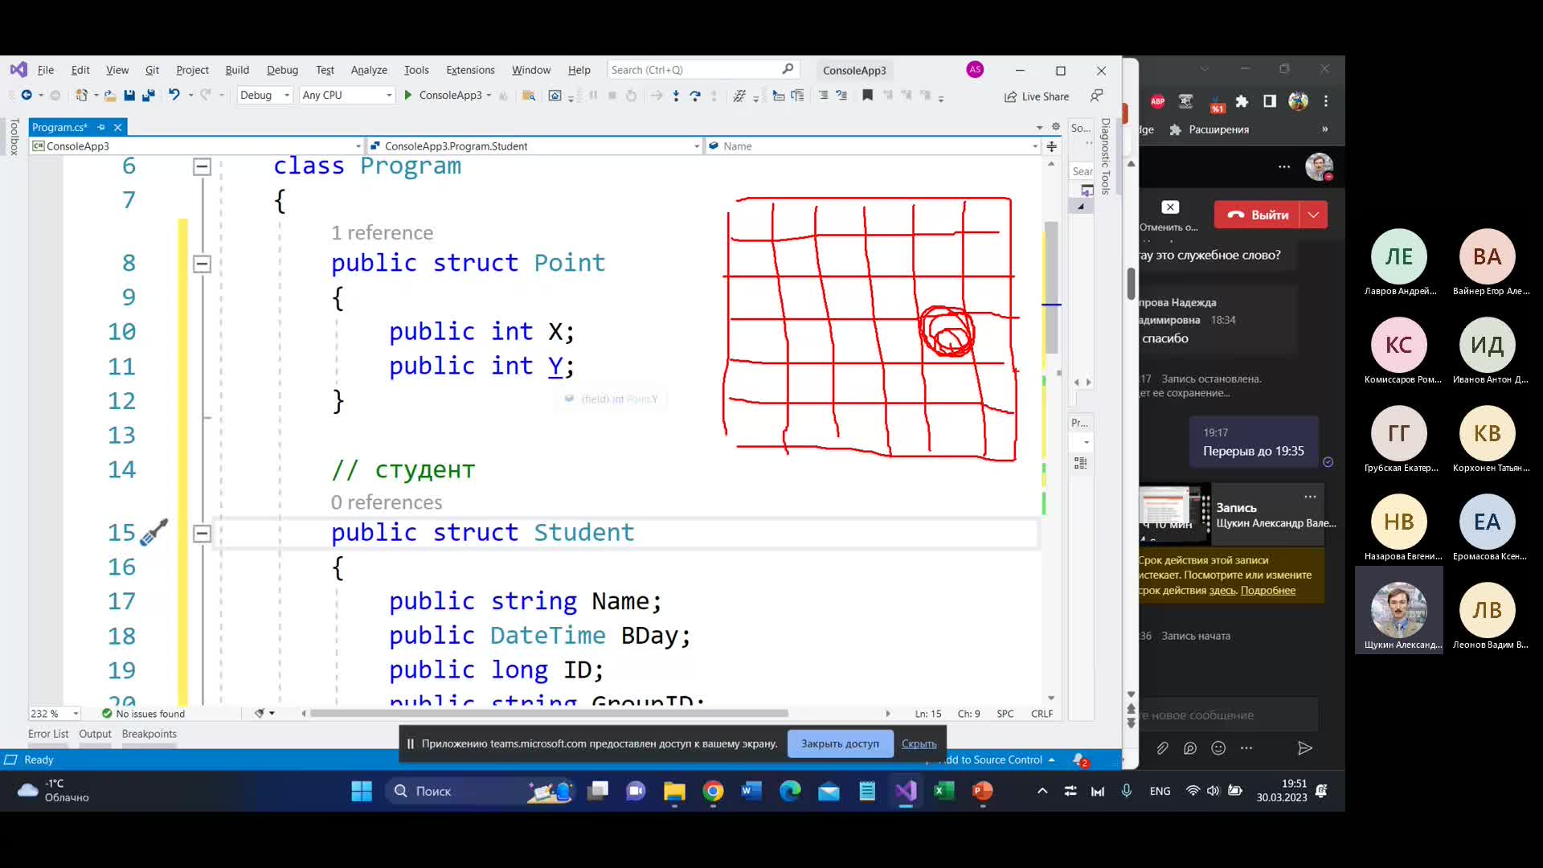Open the Analyze menu
Screen dimensions: 1543x868
click(x=369, y=70)
